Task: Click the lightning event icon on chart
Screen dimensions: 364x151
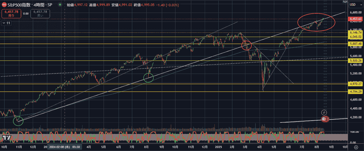Action: pyautogui.click(x=324, y=113)
